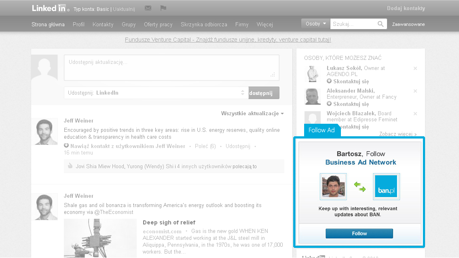Open Yurong (Wendy) Shi's profile
This screenshot has height=258, width=459.
pyautogui.click(x=150, y=166)
